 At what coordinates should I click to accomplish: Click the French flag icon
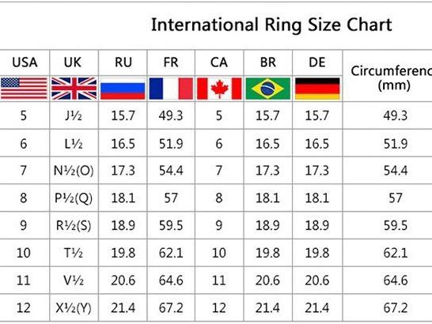tap(171, 89)
